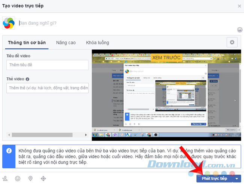Image resolution: width=244 pixels, height=184 pixels.
Task: Click the "Bạn đang nghĩ gì?" text box
Action: 124,23
